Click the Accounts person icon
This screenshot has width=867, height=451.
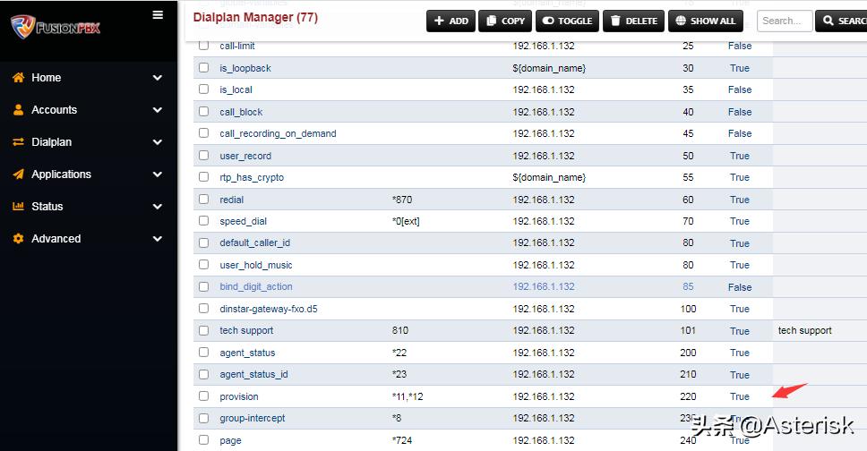[x=18, y=109]
